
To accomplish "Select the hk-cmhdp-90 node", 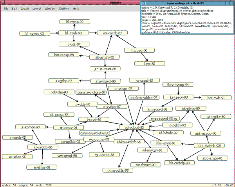I will [179, 163].
